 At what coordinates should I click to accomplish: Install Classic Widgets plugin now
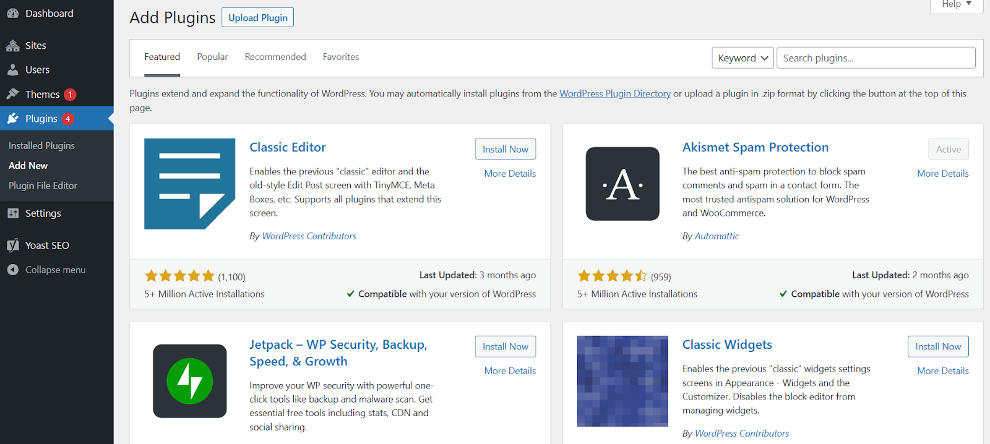coord(938,346)
